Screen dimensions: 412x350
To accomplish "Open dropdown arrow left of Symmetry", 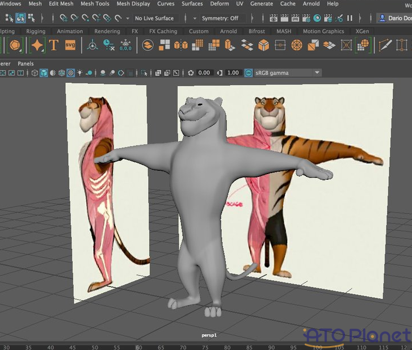I will (195, 18).
